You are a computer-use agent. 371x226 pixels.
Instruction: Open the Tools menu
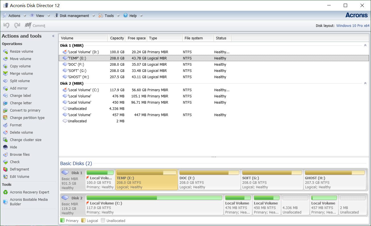pos(109,16)
